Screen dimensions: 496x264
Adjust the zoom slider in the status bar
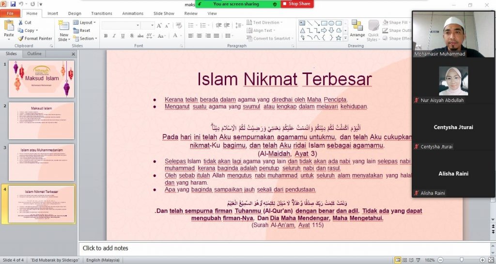[x=461, y=260]
